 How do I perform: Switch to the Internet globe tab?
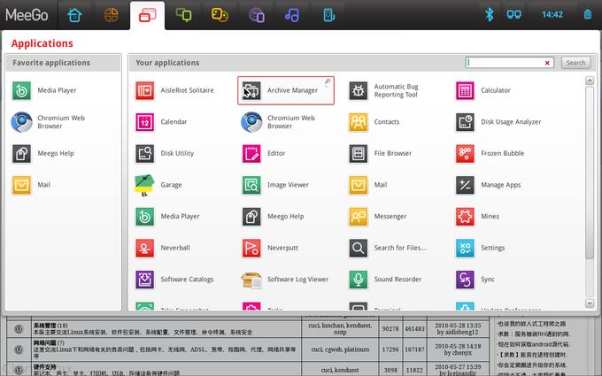coord(112,15)
